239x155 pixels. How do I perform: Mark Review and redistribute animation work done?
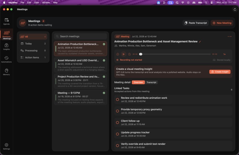coord(117,100)
